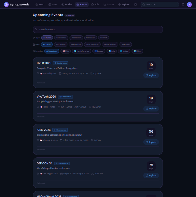The height and width of the screenshot is (197, 196).
Task: Filter events to Next Year
Action: (126, 44)
